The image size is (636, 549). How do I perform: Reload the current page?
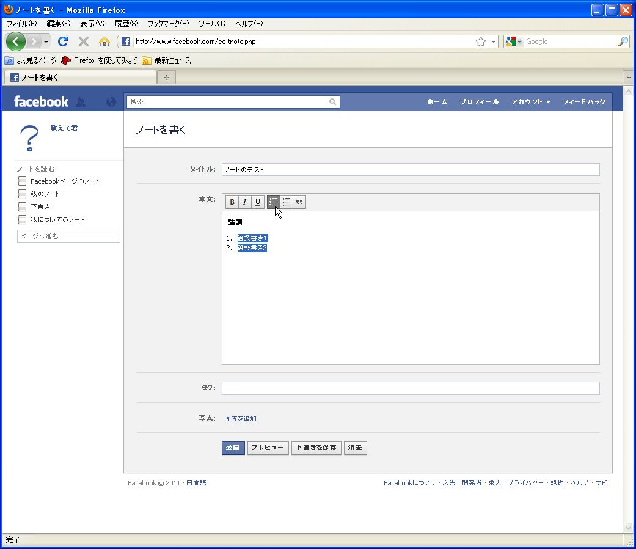63,42
